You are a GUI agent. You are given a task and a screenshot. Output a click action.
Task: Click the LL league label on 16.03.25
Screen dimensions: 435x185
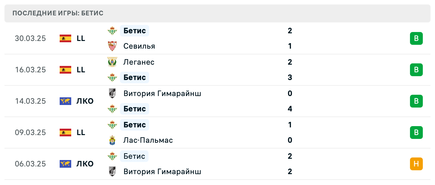(81, 70)
